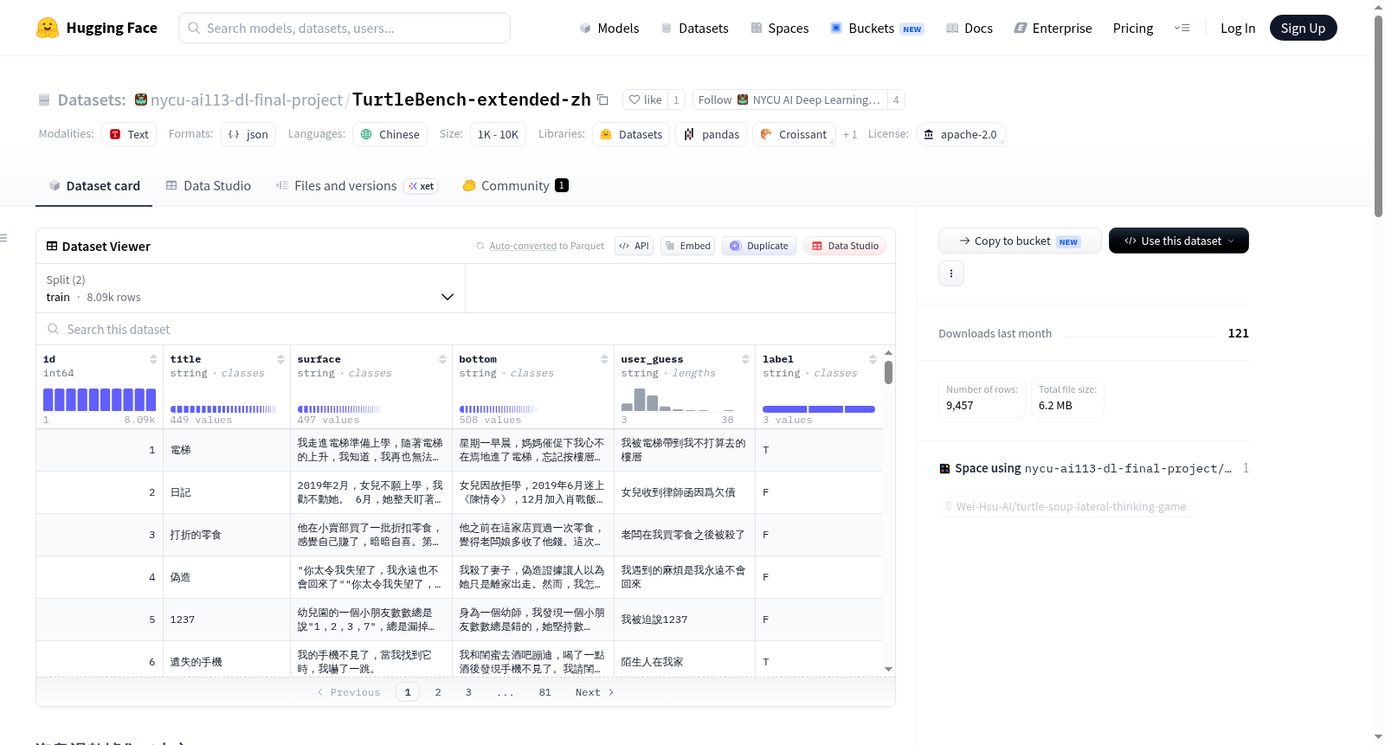Image resolution: width=1385 pixels, height=745 pixels.
Task: Click the like heart button
Action: click(645, 100)
